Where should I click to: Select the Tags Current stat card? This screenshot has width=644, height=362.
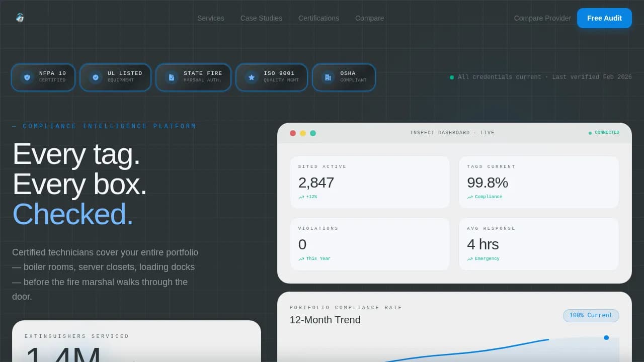click(538, 182)
